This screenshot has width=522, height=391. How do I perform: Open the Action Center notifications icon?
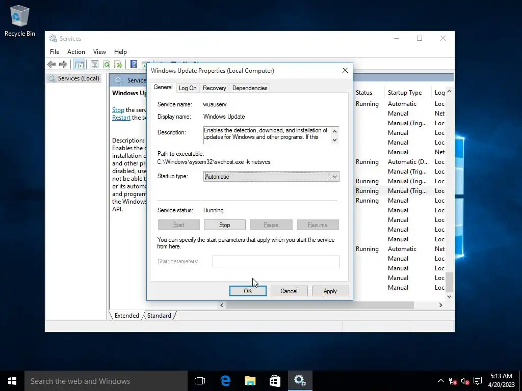pyautogui.click(x=478, y=381)
